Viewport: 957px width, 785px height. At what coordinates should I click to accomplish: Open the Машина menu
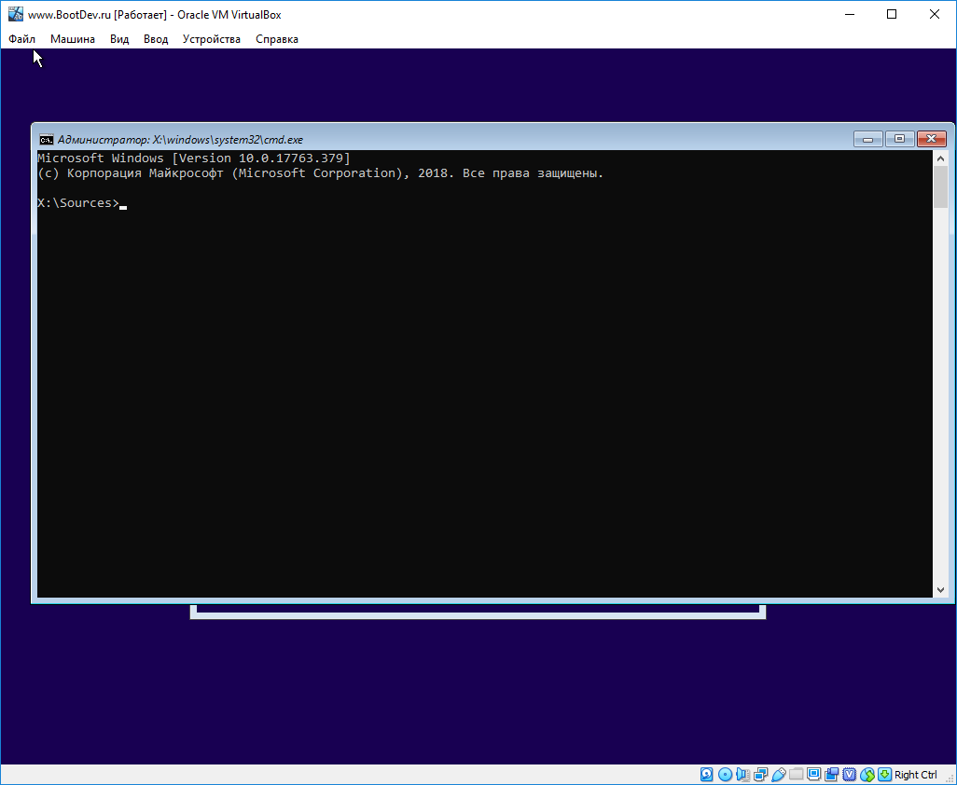73,39
